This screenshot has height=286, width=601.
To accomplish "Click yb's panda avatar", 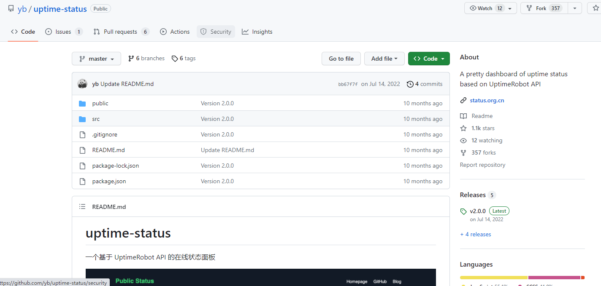I will point(82,84).
